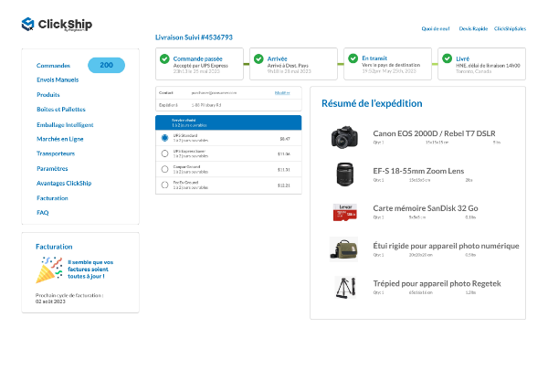Open Avantages ClickShip
Screen dimensions: 548x370
(x=64, y=183)
